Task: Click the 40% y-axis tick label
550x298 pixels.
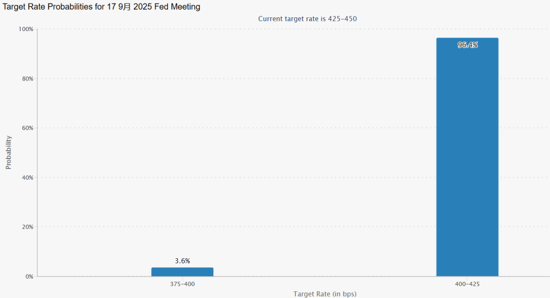Action: (26, 177)
